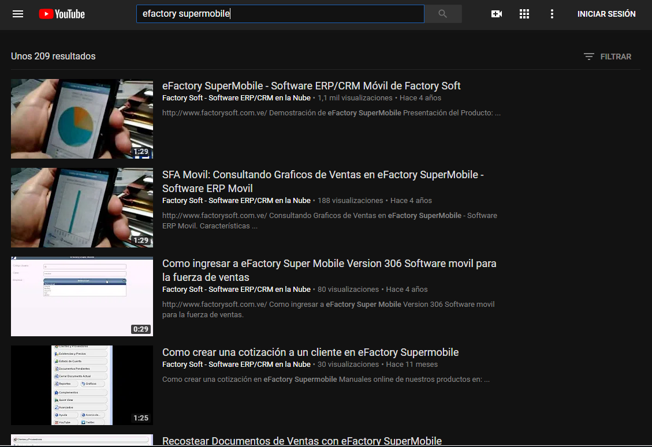Click description 'Manuales online de nuestros productos'
The image size is (652, 447).
tap(326, 380)
